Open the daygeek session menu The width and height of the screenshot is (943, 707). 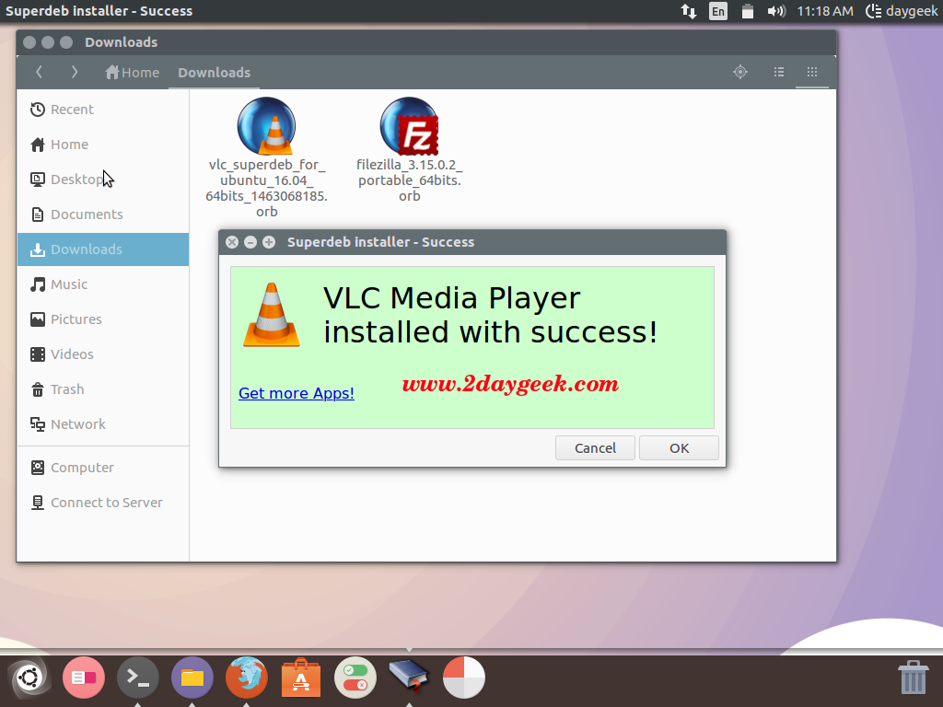tap(902, 11)
